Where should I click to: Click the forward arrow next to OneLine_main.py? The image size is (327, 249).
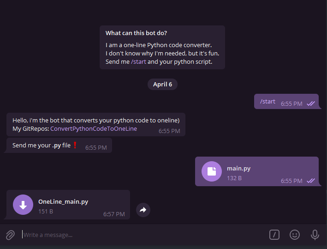143,210
